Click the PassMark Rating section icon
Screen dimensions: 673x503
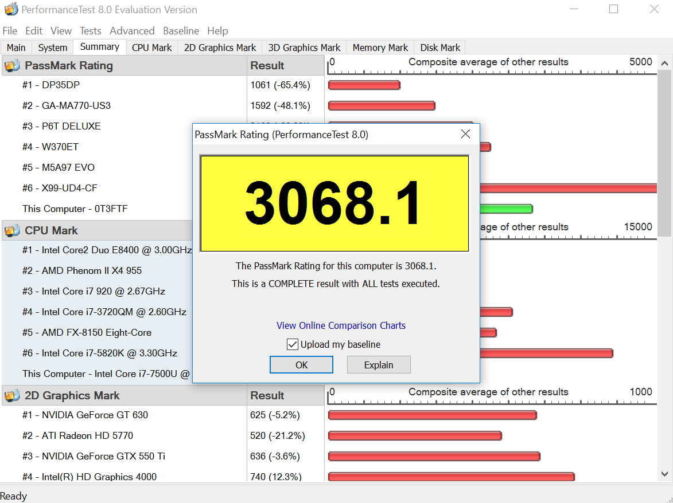click(x=12, y=65)
